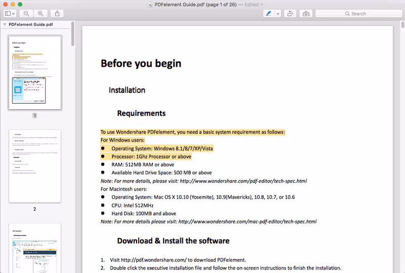Rotate the page with the rotate icon
Image resolution: width=405 pixels, height=273 pixels.
coord(290,14)
